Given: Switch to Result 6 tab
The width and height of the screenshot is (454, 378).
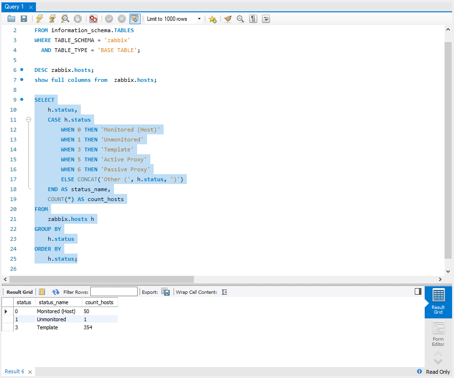Looking at the screenshot, I should pyautogui.click(x=14, y=371).
